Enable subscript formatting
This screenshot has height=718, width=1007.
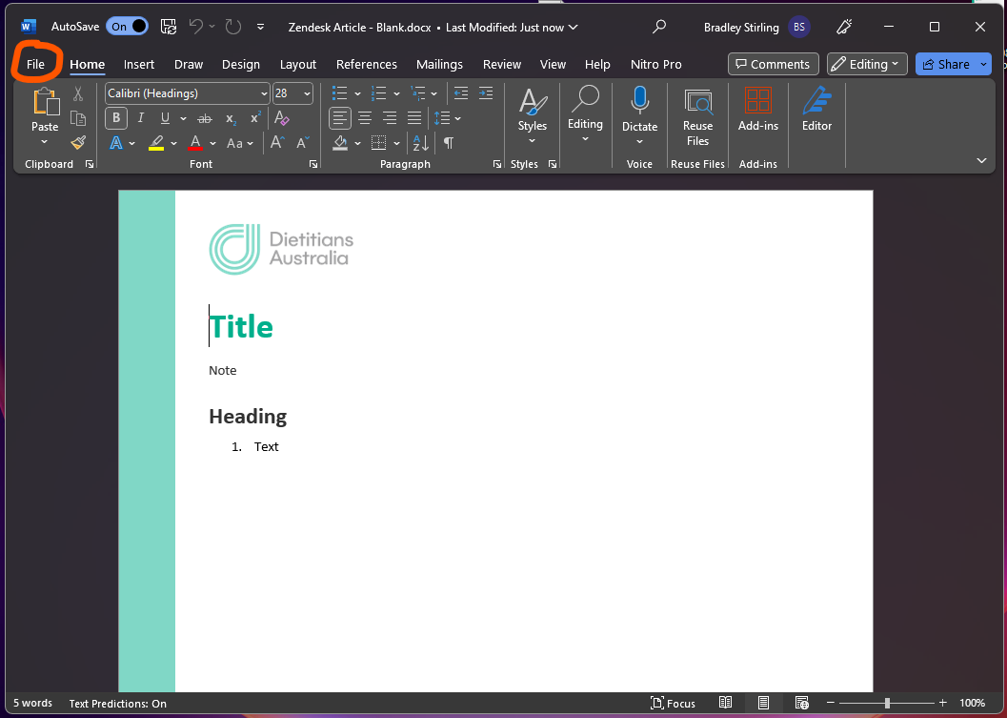(x=230, y=118)
